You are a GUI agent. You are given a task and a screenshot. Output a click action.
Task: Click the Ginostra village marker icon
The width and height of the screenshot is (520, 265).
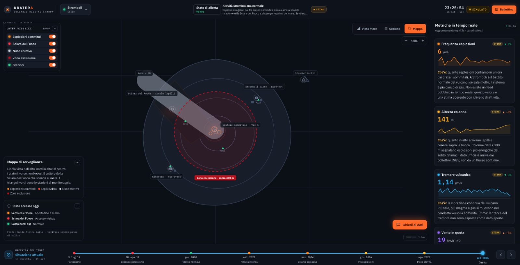point(170,168)
